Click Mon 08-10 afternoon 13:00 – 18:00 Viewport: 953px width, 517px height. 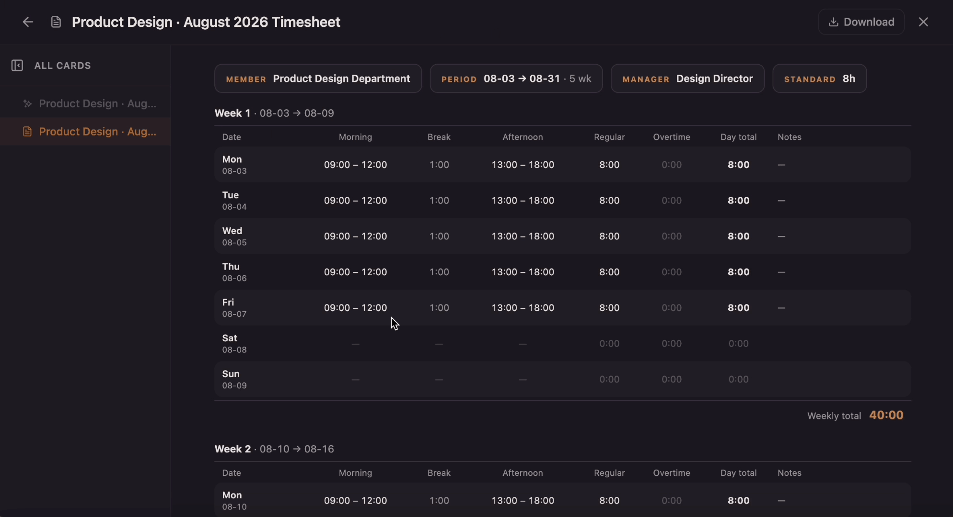click(523, 501)
